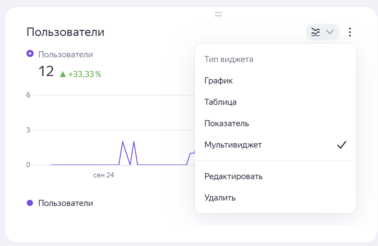Click the checkmark next to Мультивиджет
The image size is (378, 246).
pos(341,145)
